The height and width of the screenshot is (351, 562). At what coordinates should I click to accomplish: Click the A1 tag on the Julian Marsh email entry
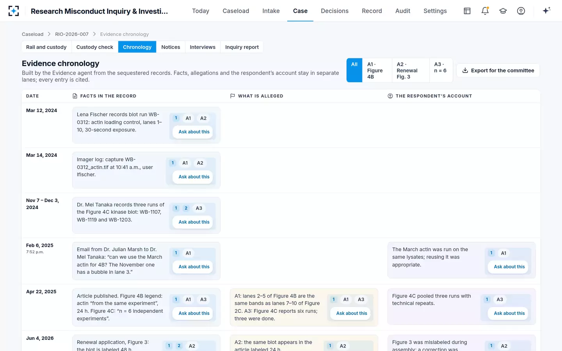tap(189, 253)
